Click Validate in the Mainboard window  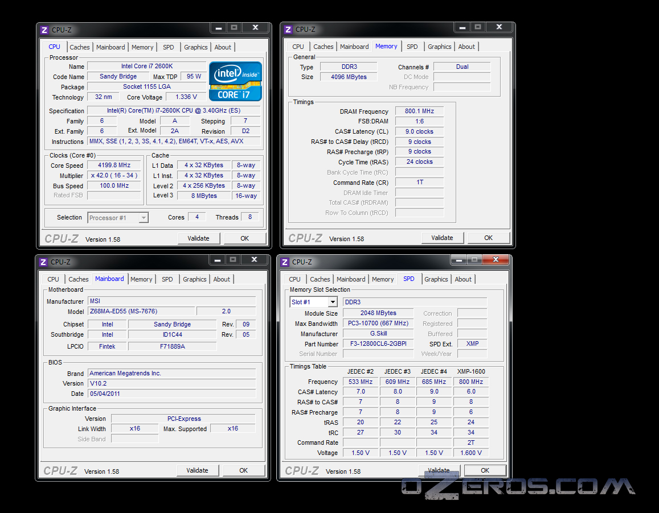pyautogui.click(x=197, y=470)
